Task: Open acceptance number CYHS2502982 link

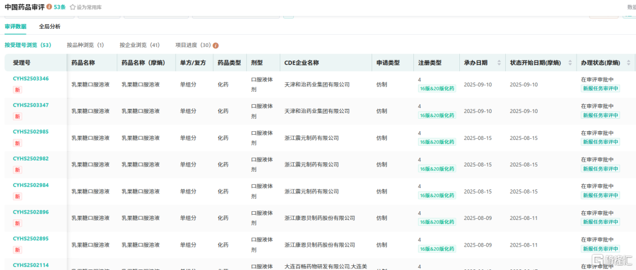Action: [x=31, y=159]
